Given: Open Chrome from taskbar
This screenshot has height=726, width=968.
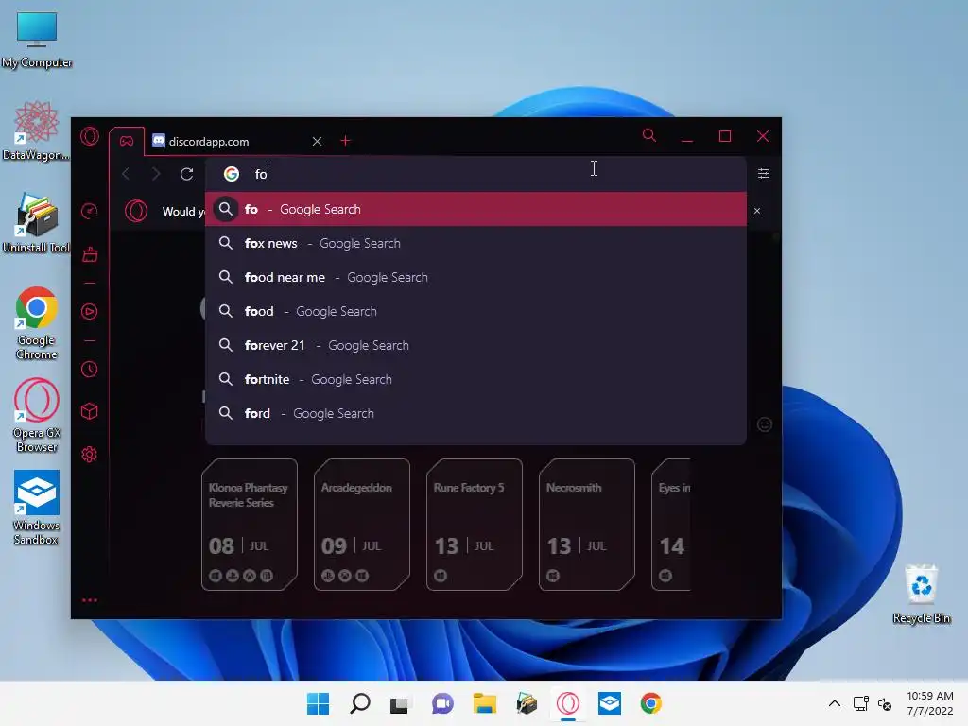Looking at the screenshot, I should pos(650,703).
